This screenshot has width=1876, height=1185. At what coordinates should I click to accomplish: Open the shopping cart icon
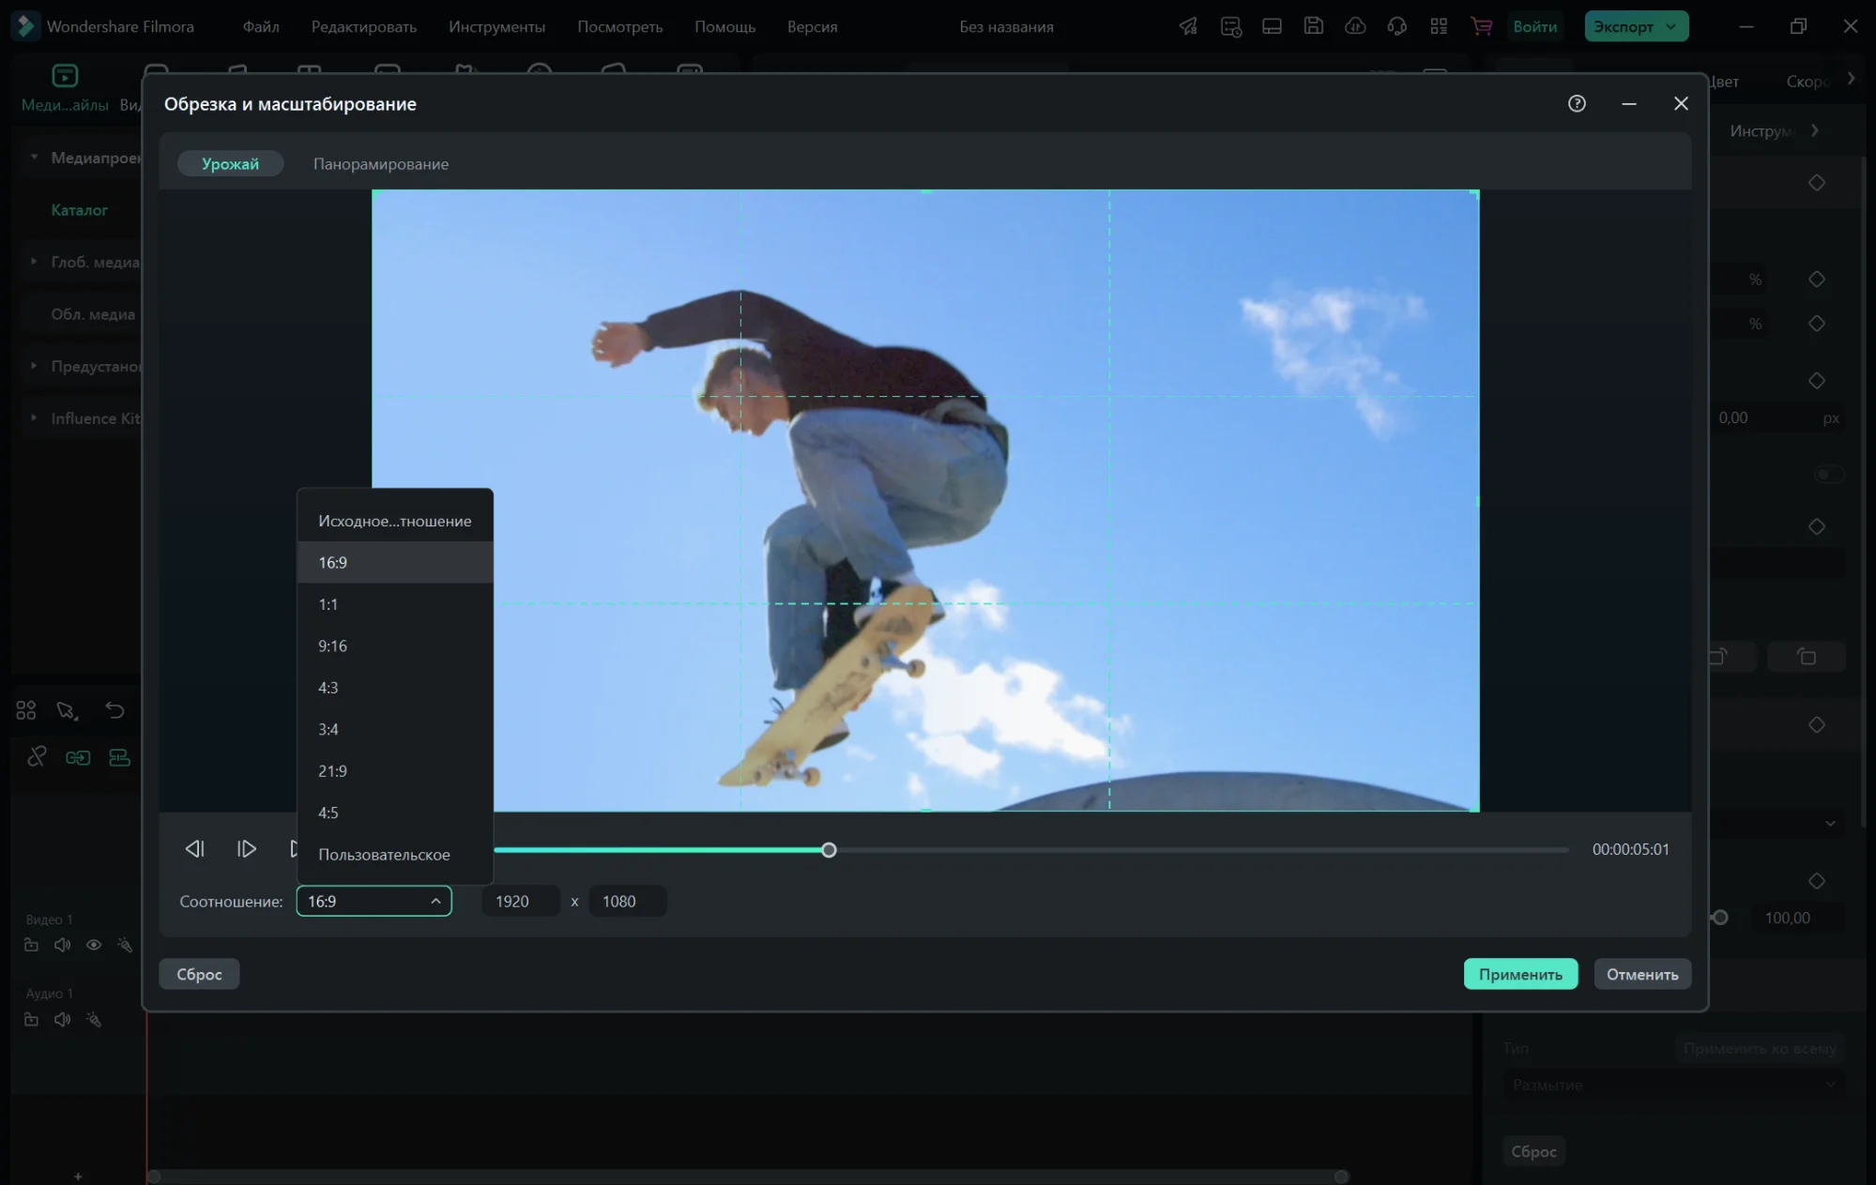tap(1482, 26)
